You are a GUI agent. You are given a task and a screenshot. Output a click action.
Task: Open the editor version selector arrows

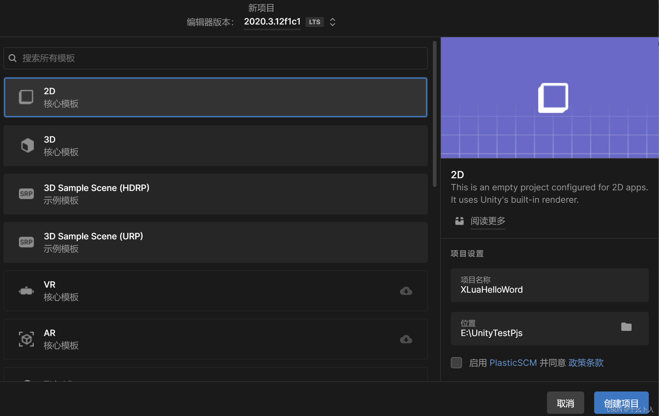332,22
